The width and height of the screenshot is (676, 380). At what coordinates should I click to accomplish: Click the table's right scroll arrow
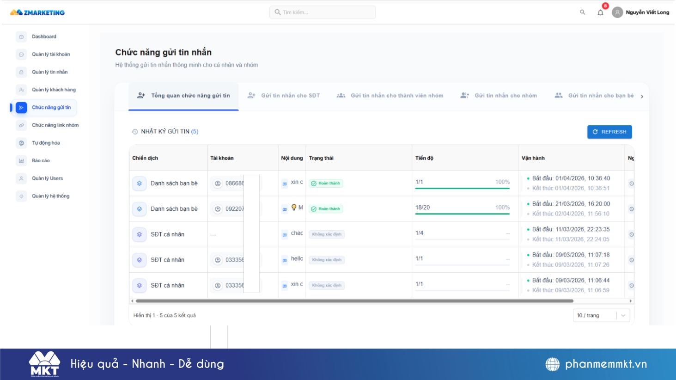click(631, 301)
